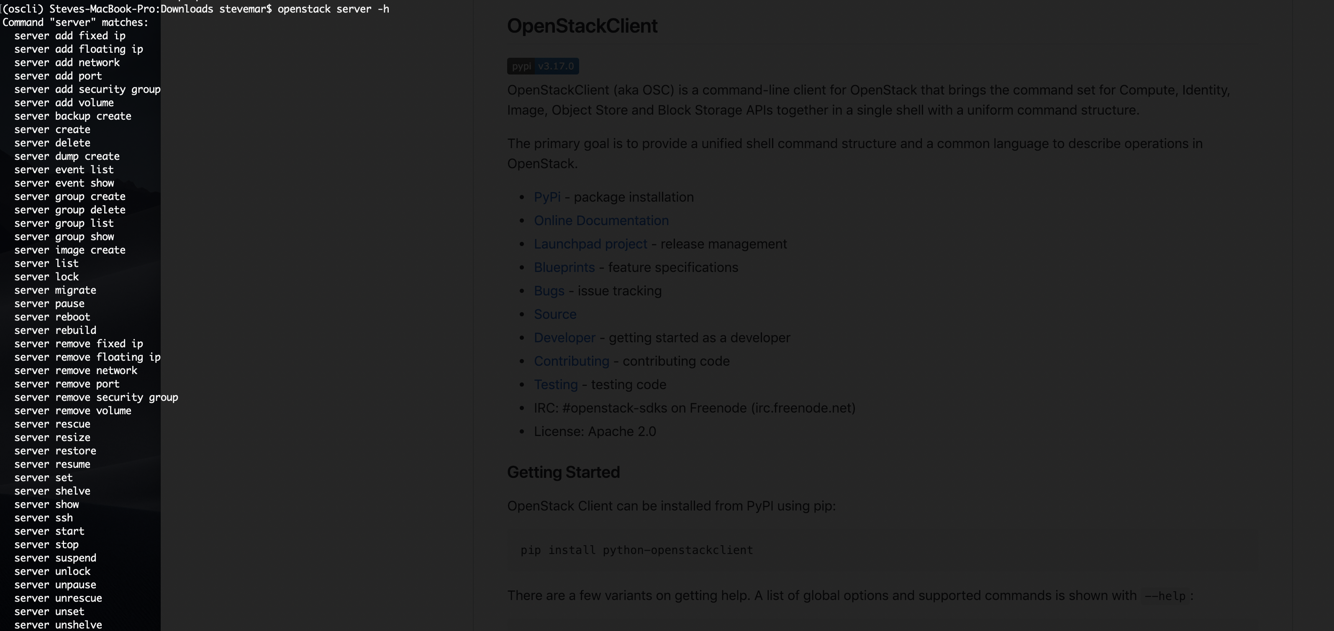Click 'server add port' terminal line
1334x631 pixels.
58,76
